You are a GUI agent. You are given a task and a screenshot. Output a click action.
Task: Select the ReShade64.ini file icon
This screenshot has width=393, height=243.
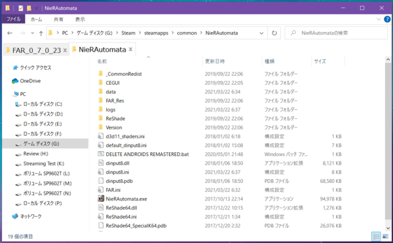[101, 216]
